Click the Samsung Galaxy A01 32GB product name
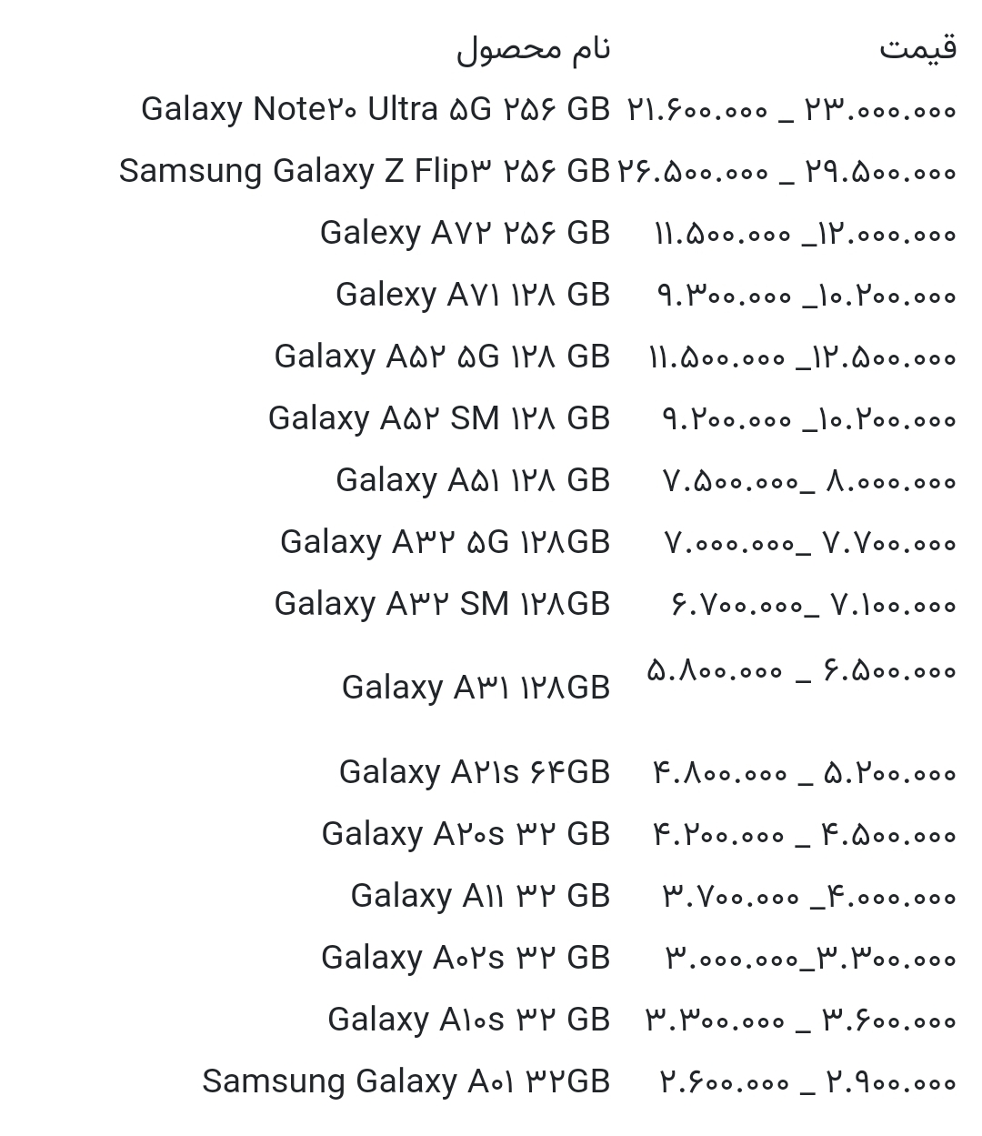This screenshot has height=1136, width=982. click(x=406, y=1081)
